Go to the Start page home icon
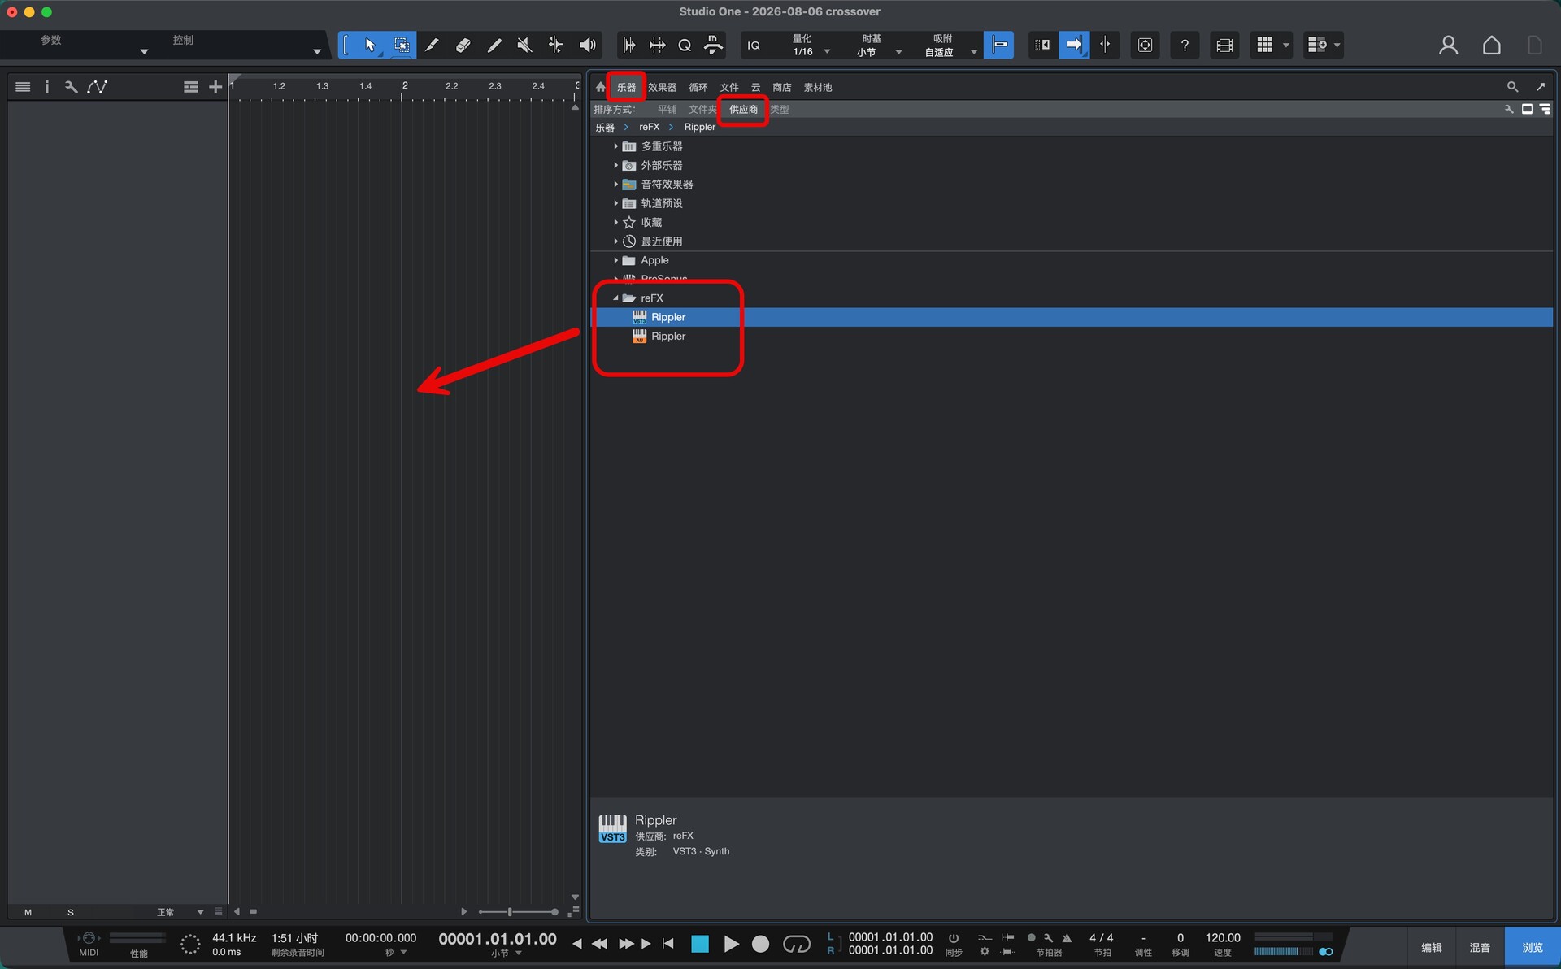The height and width of the screenshot is (969, 1561). coord(1491,46)
